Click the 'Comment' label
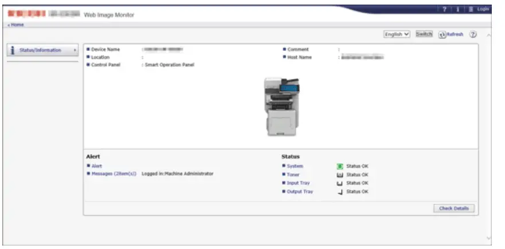 pos(298,50)
